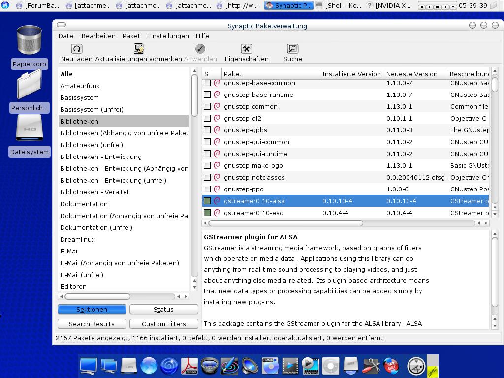The image size is (504, 378).
Task: Open the APT GET dock icon
Action: 391,366
